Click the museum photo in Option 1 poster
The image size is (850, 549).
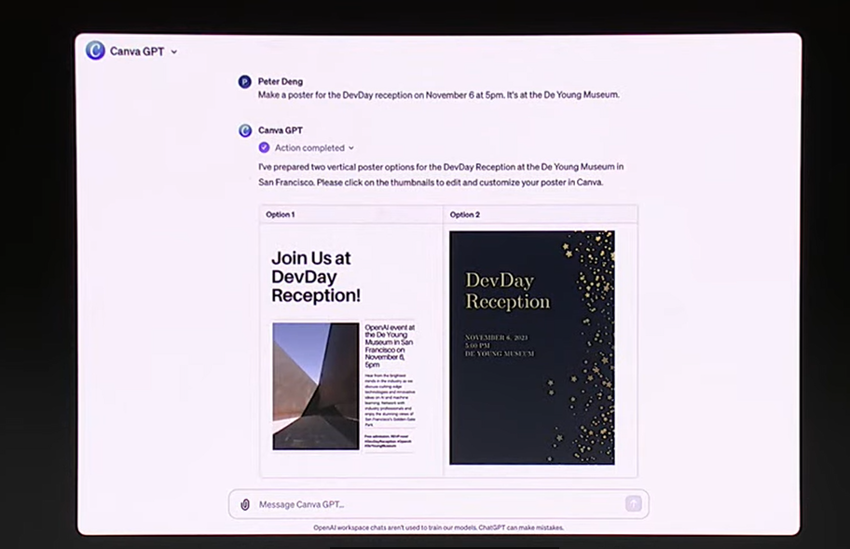click(x=316, y=386)
